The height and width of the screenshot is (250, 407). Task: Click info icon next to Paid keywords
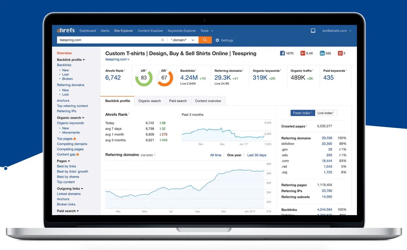click(x=346, y=70)
